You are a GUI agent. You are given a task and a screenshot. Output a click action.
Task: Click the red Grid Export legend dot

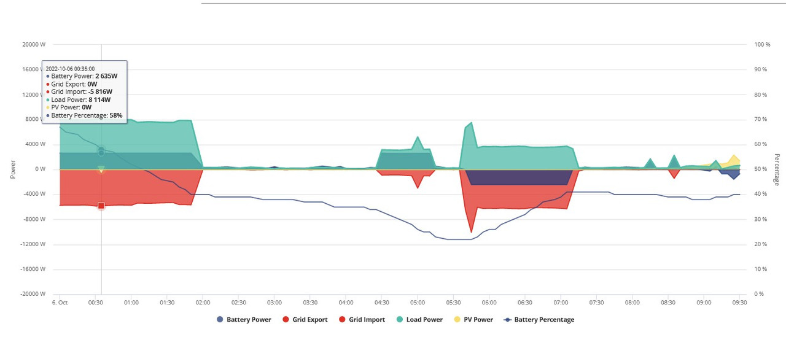pos(285,320)
